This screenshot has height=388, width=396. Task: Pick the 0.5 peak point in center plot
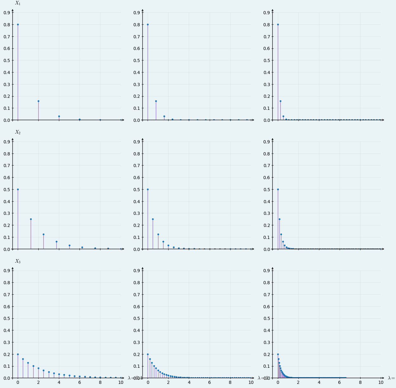pyautogui.click(x=148, y=189)
